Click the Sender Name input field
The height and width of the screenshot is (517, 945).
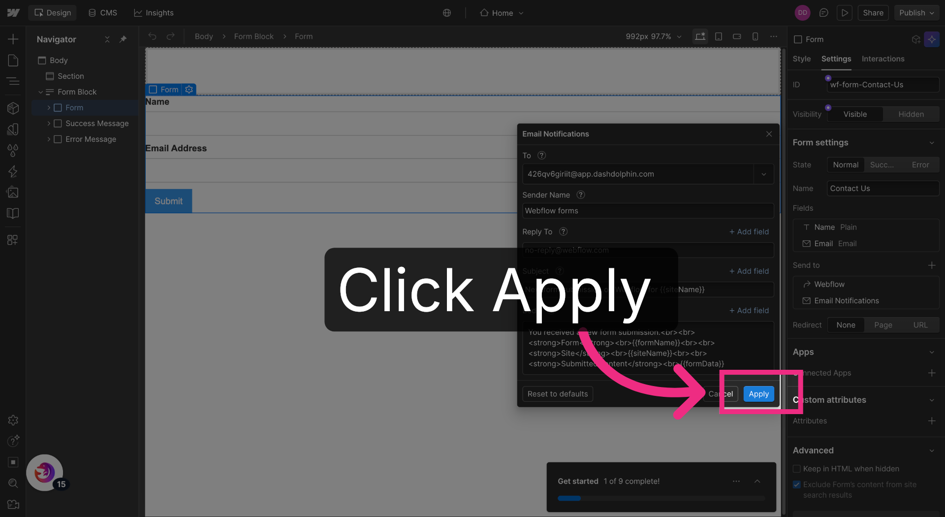coord(648,211)
